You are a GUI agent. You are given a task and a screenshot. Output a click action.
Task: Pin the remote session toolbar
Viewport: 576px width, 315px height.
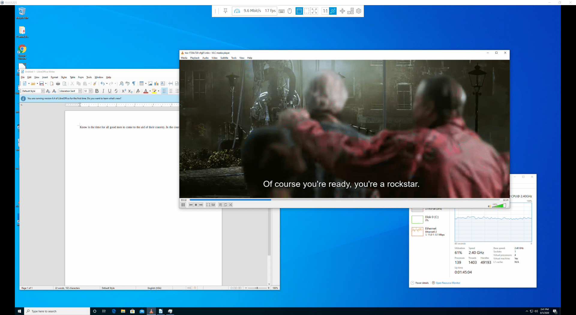pyautogui.click(x=225, y=11)
